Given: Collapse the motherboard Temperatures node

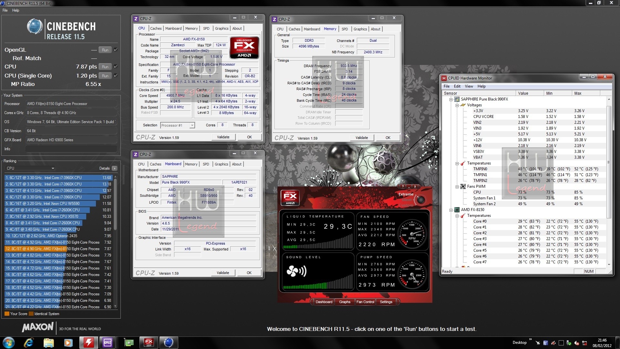Looking at the screenshot, I should pyautogui.click(x=457, y=164).
